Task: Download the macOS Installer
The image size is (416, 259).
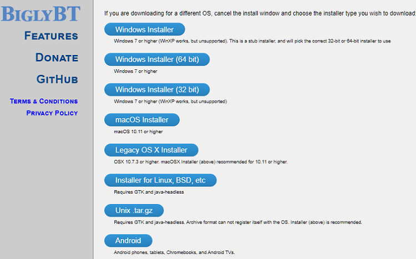Action: [x=142, y=120]
